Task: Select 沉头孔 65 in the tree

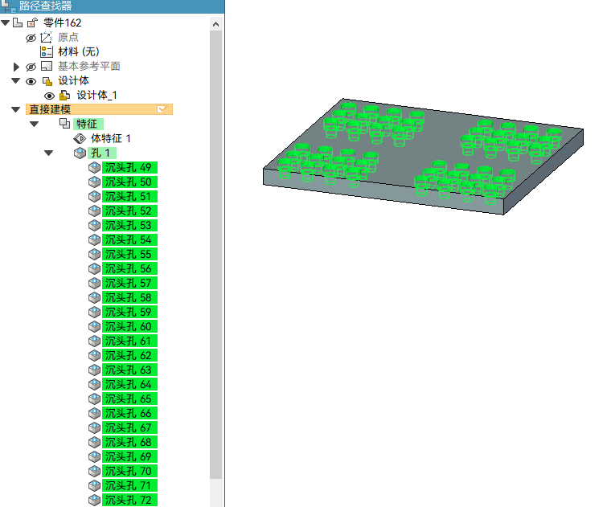Action: (x=129, y=399)
